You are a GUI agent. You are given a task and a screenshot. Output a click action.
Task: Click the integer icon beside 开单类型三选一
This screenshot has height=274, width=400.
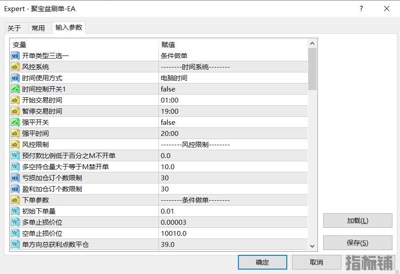(x=15, y=56)
